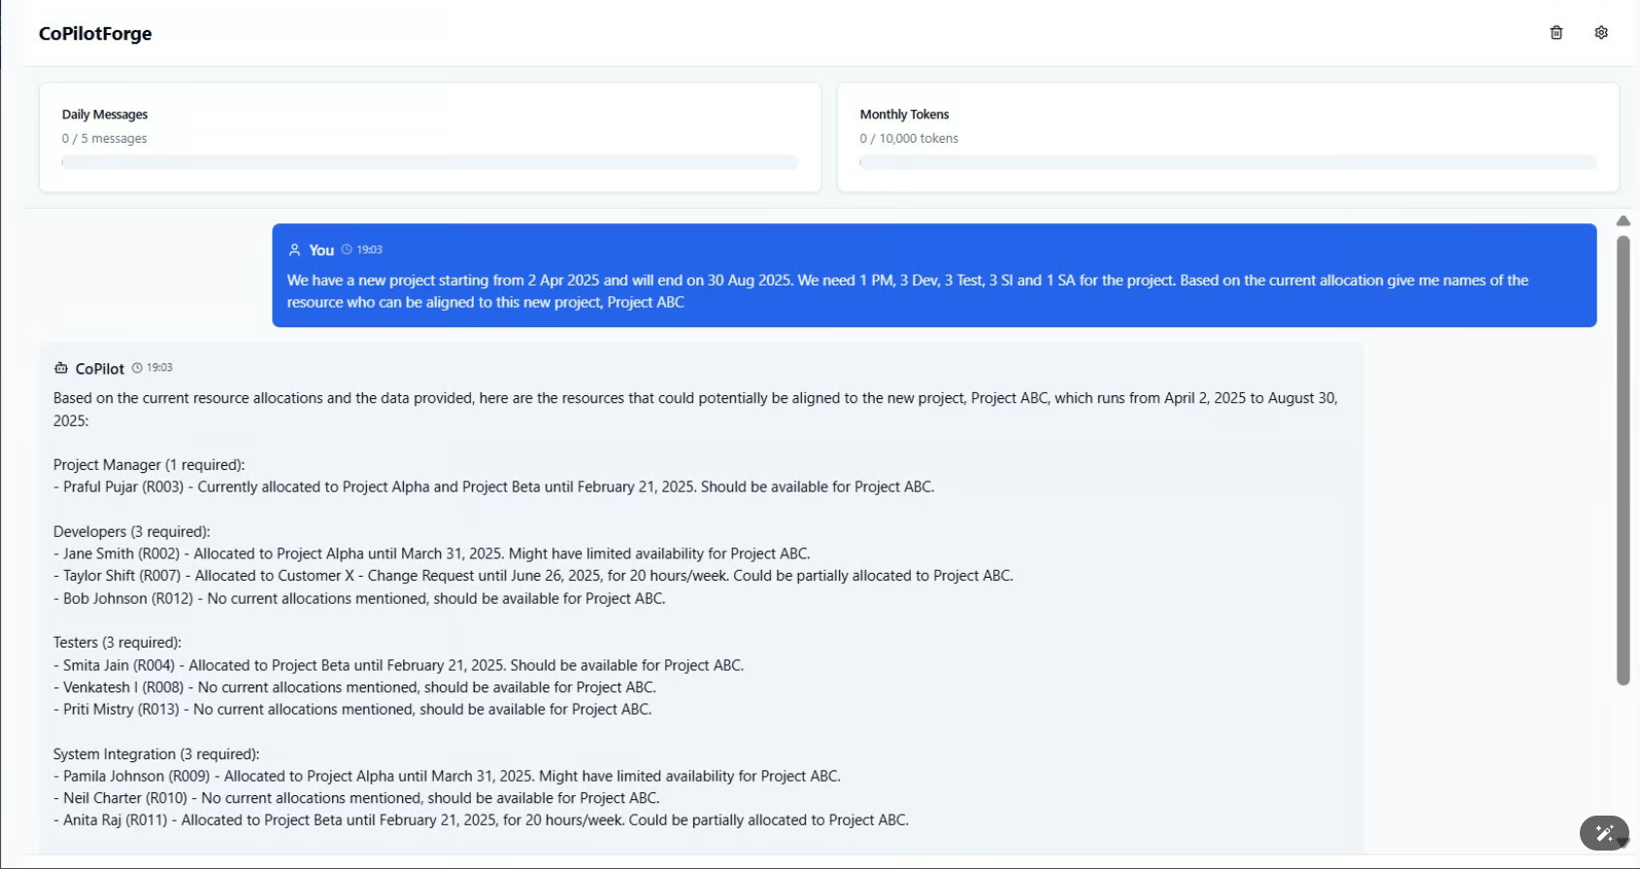
Task: Click the 'Project Manager (1 required):' heading
Action: 149,465
